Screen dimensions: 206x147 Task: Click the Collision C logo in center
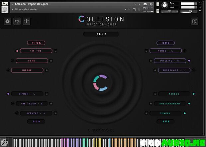pos(100,83)
